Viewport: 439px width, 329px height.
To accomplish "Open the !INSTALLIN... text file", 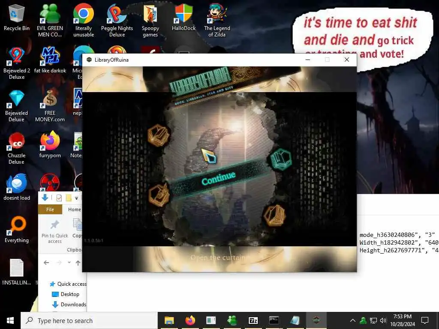I will [x=17, y=272].
